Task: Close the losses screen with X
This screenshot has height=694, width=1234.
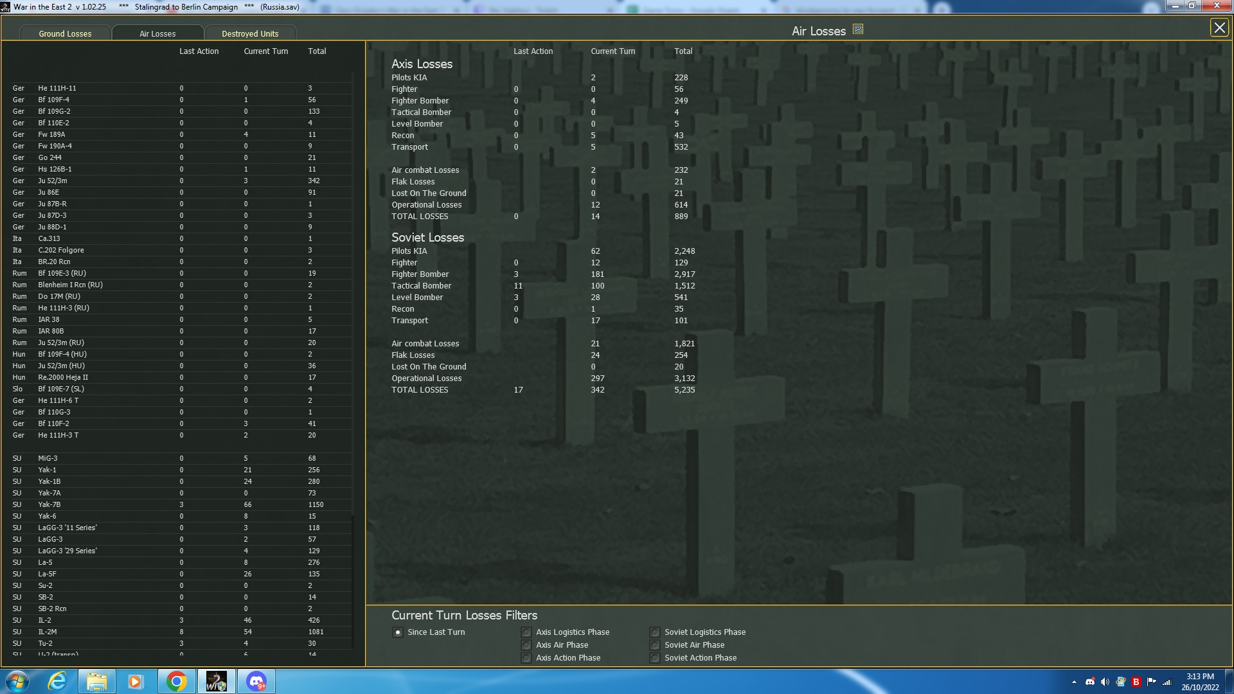Action: 1219,28
